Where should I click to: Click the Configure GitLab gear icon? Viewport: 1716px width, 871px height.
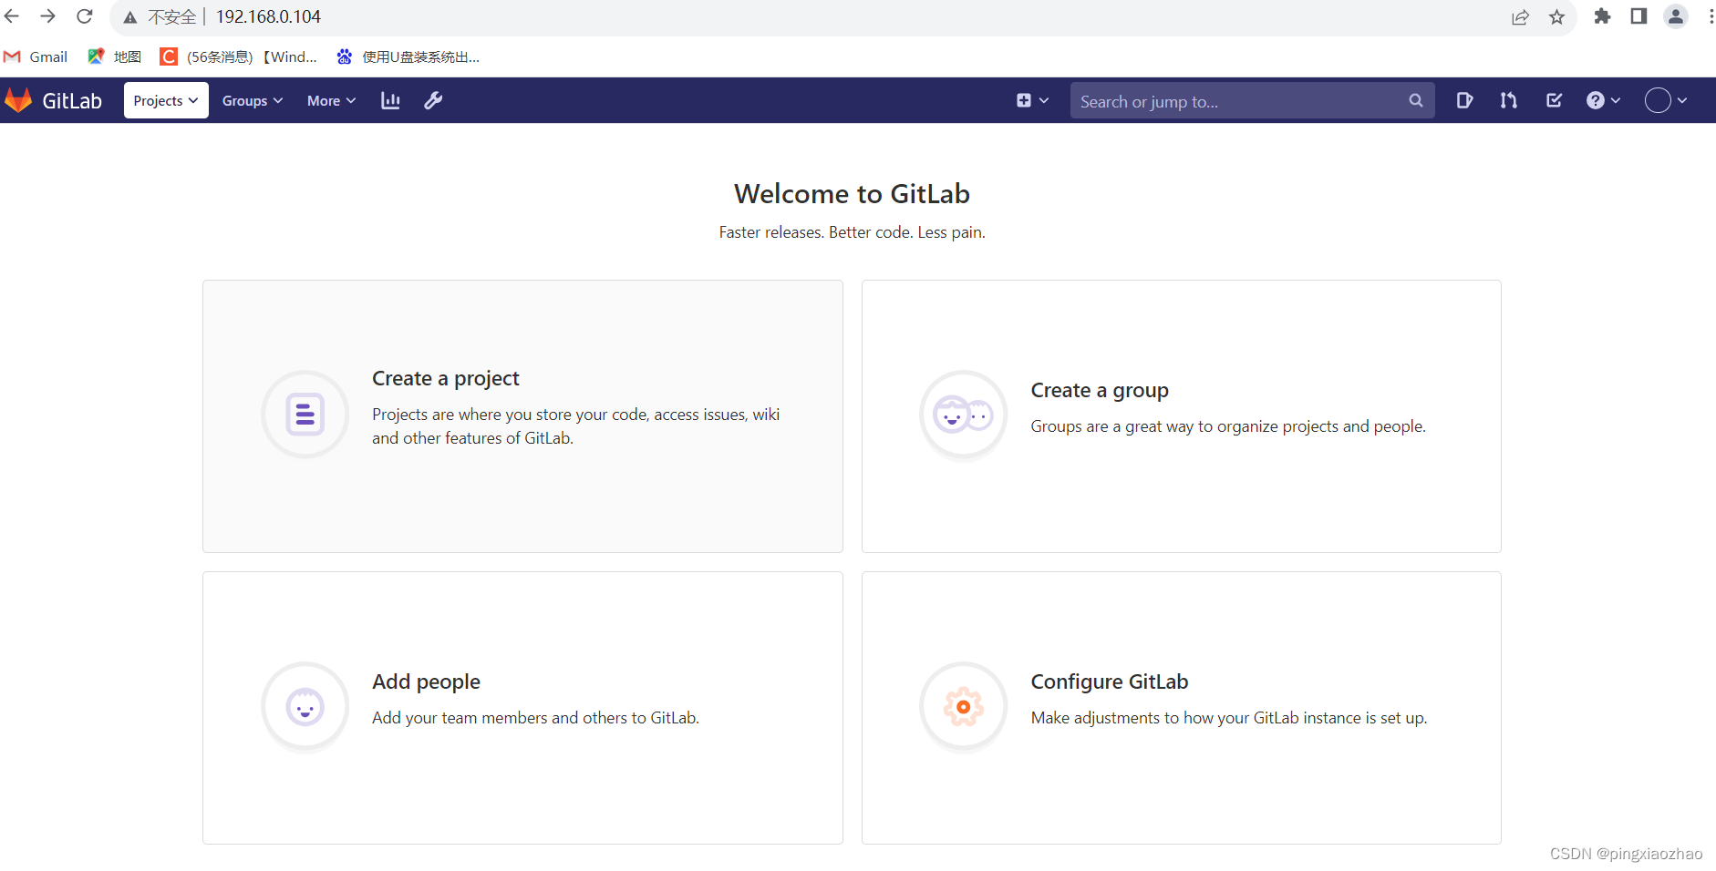pyautogui.click(x=964, y=706)
